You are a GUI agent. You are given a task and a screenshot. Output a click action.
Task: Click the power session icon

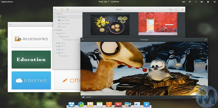point(214,2)
